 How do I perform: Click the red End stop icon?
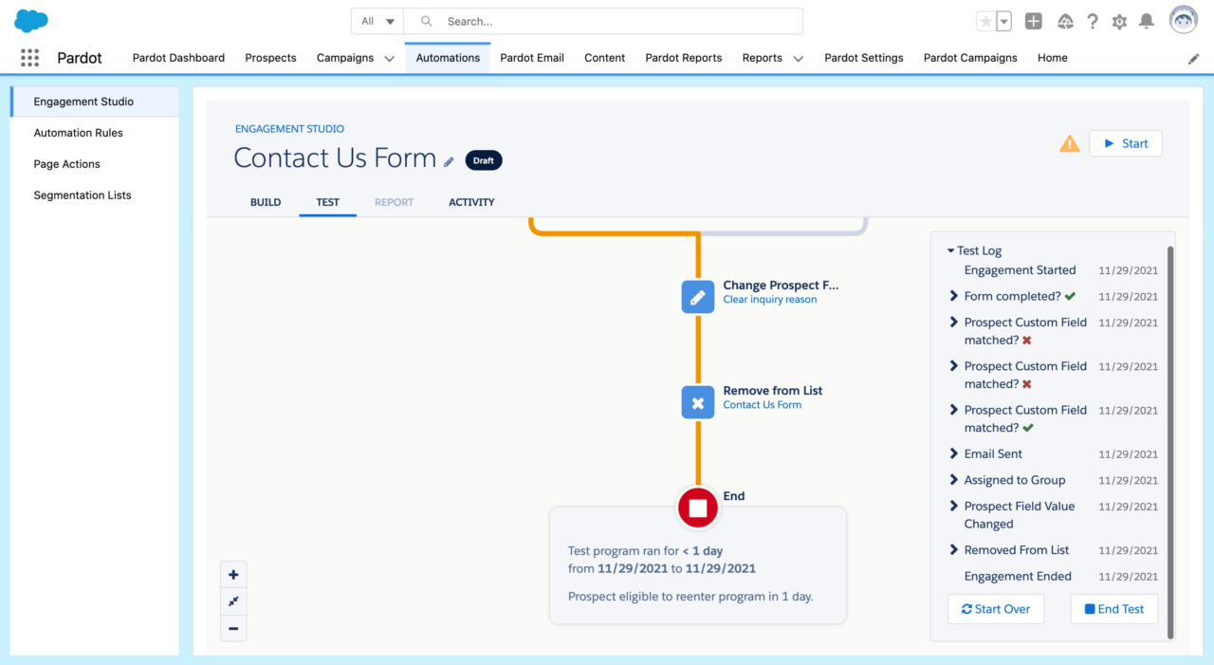[x=698, y=508]
